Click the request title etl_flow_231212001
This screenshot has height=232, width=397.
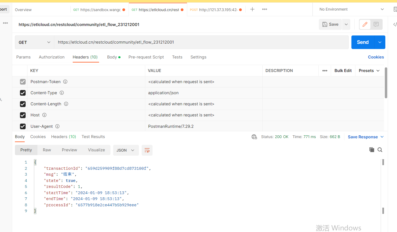tap(79, 24)
